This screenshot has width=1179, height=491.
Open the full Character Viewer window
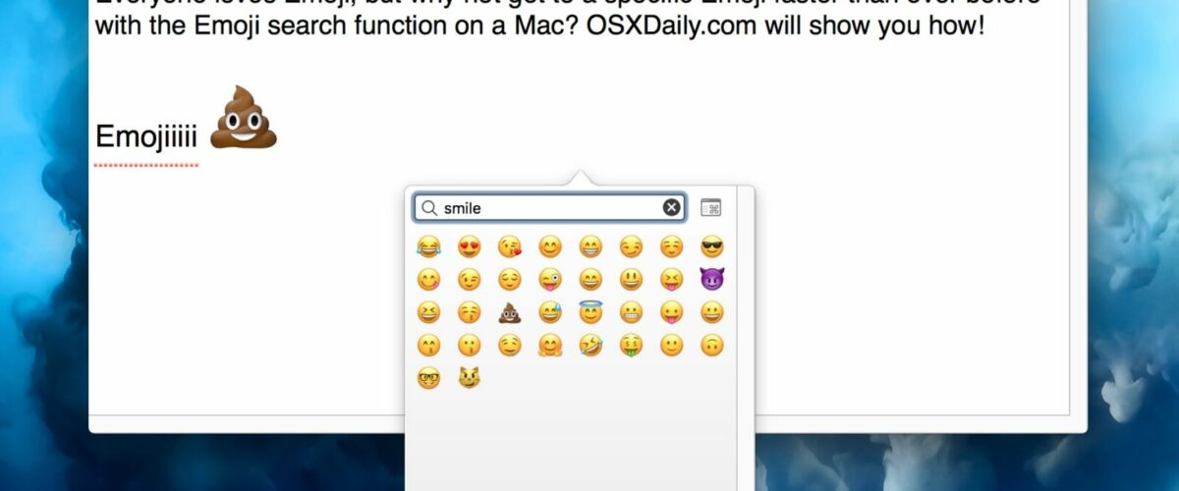(x=710, y=207)
